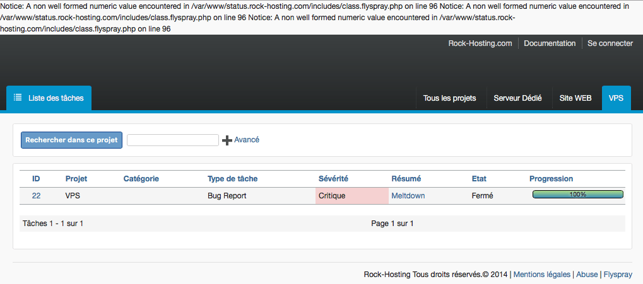Open the Site WEB project tab
The image size is (643, 284).
[575, 98]
